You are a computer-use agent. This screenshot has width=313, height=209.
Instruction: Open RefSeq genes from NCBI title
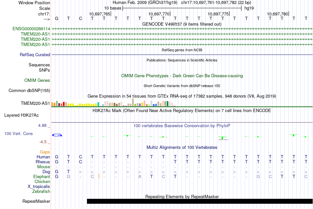point(182,50)
